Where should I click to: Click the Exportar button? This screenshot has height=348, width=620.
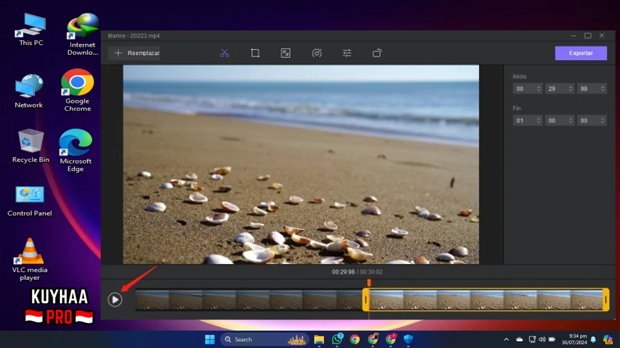coord(581,53)
